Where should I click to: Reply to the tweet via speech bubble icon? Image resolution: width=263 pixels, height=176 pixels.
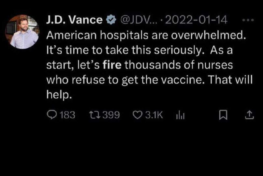[52, 115]
